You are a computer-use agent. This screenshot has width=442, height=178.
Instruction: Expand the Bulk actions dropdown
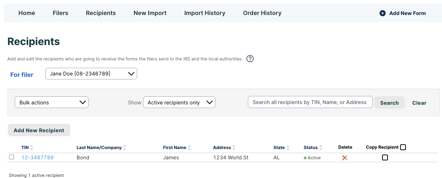click(x=52, y=103)
